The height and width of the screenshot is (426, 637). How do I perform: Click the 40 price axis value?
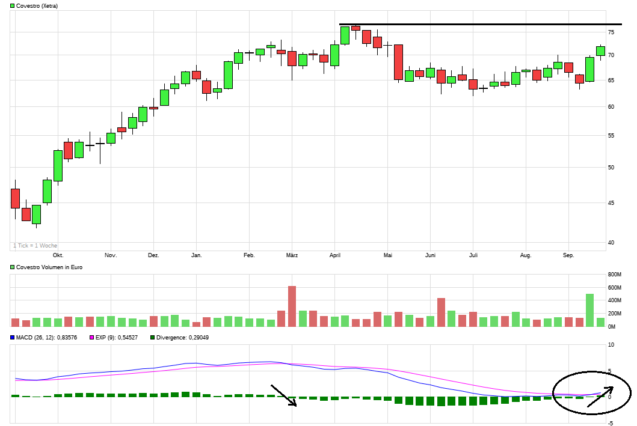pyautogui.click(x=611, y=243)
